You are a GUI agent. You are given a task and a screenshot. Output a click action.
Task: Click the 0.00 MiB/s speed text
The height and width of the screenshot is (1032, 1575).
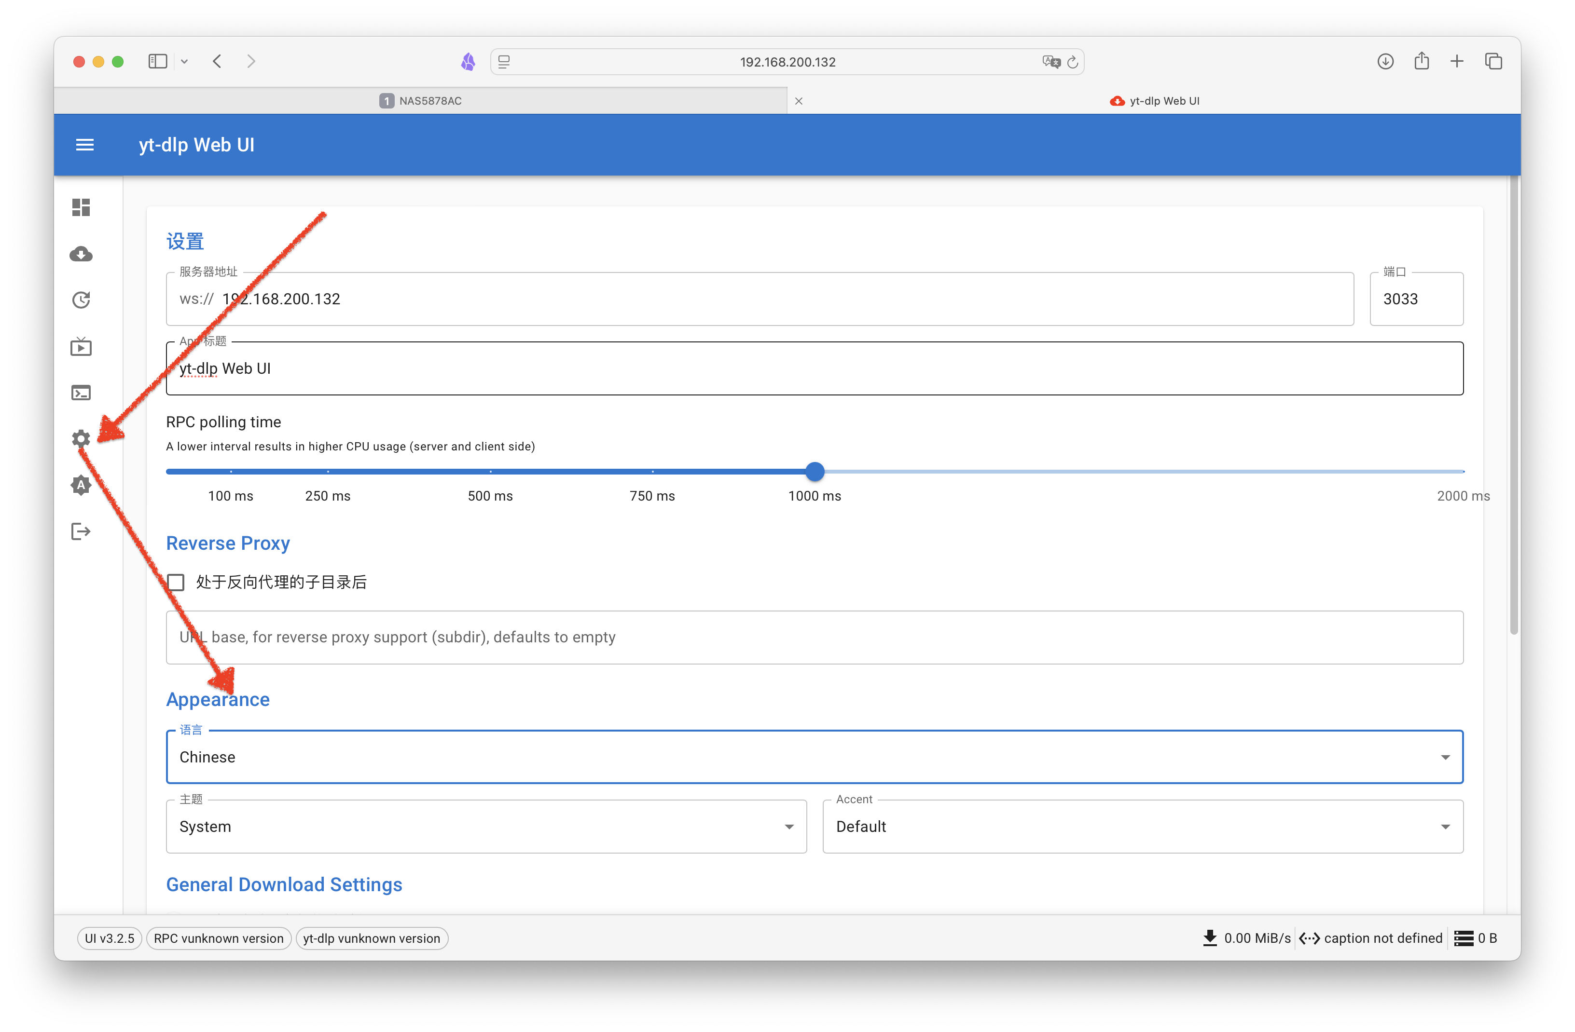click(1257, 938)
